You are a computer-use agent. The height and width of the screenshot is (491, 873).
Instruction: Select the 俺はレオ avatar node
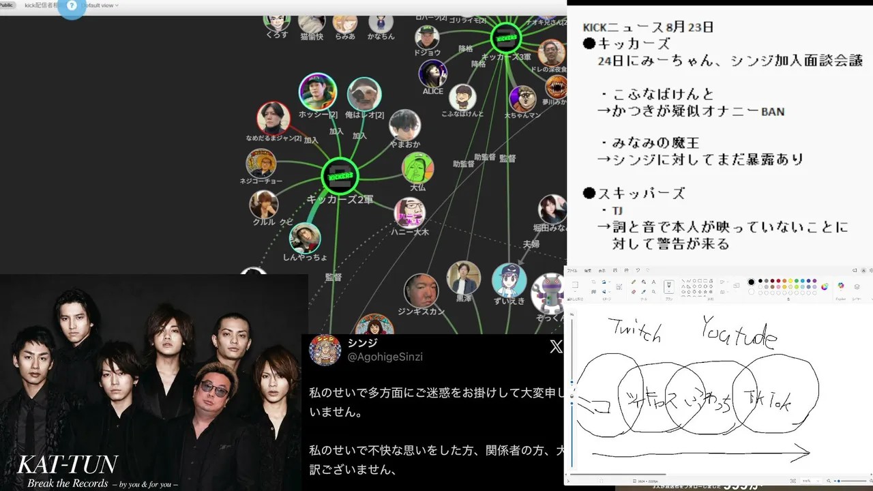(364, 95)
